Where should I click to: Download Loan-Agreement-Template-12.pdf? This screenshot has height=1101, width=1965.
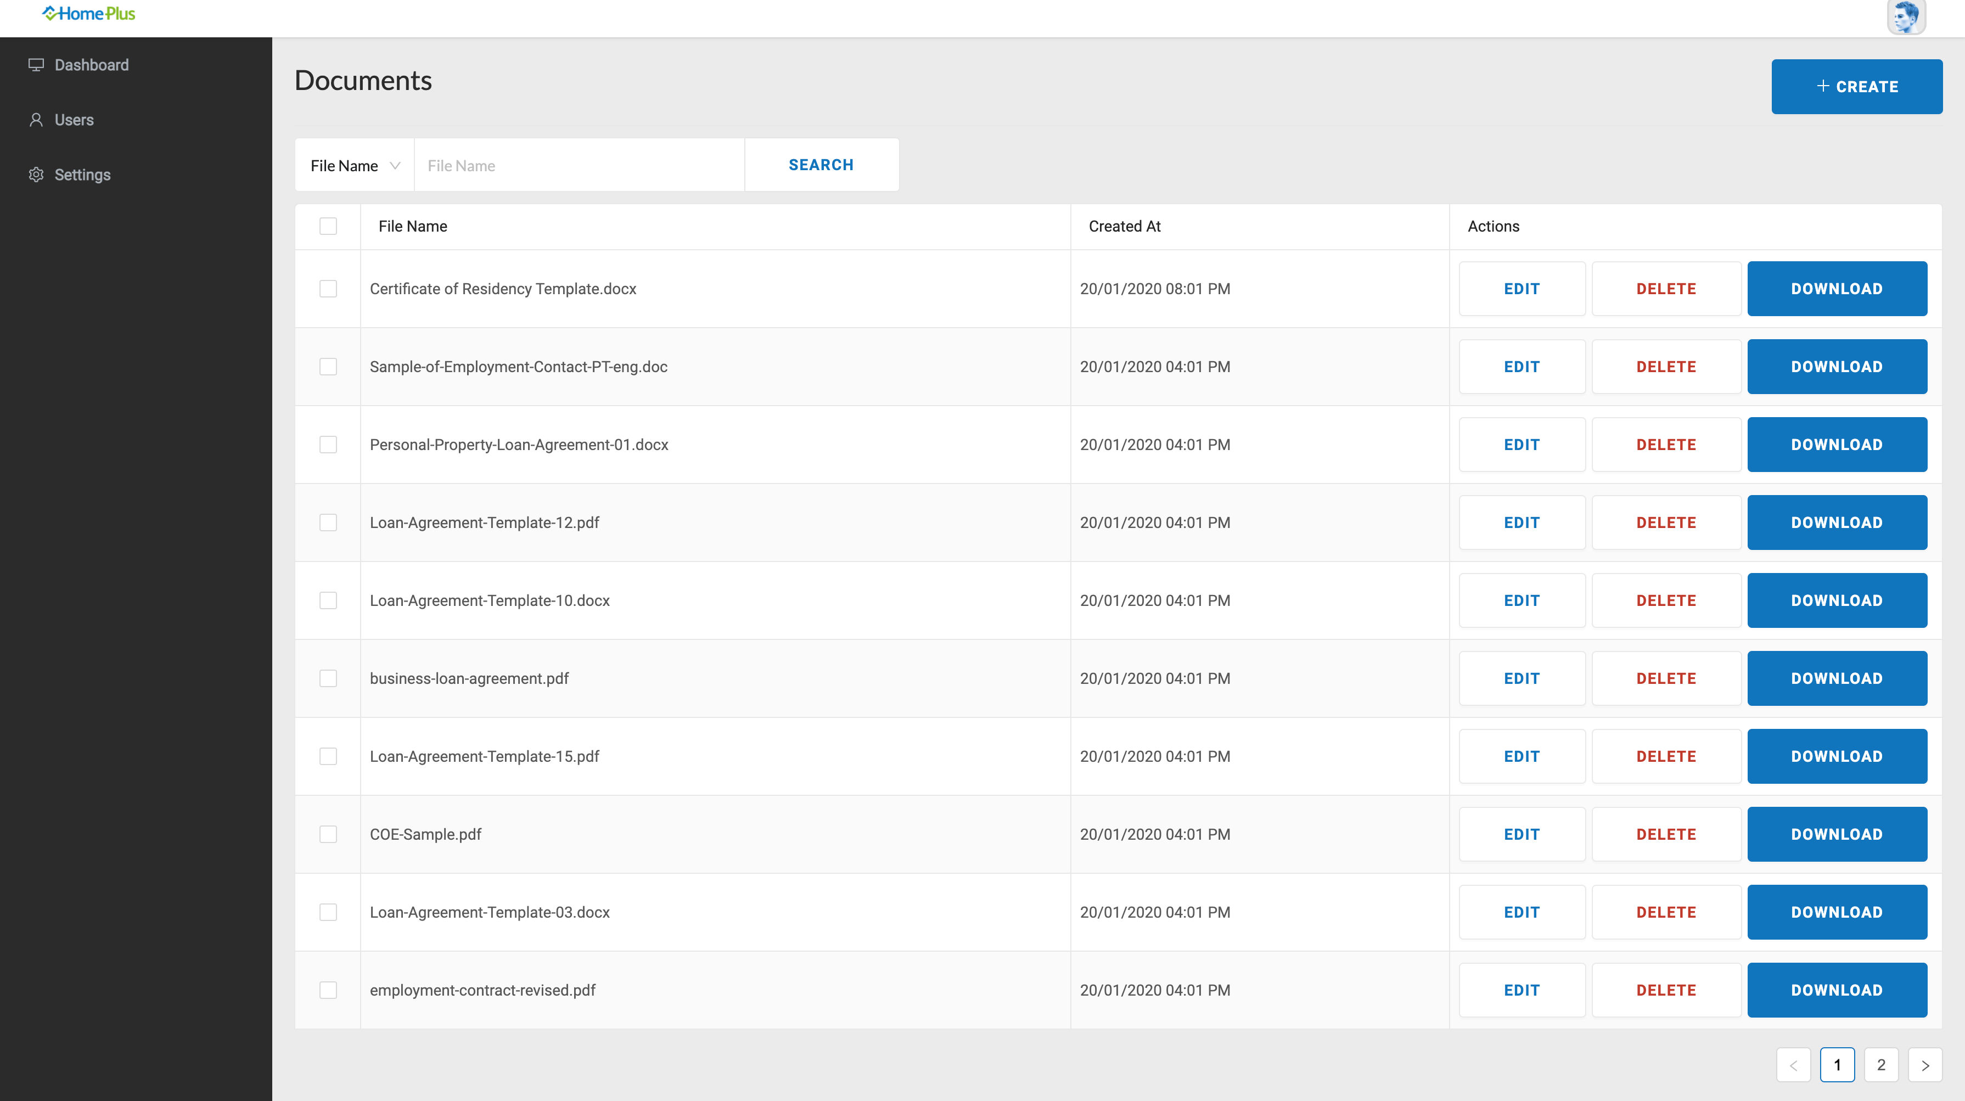coord(1837,522)
